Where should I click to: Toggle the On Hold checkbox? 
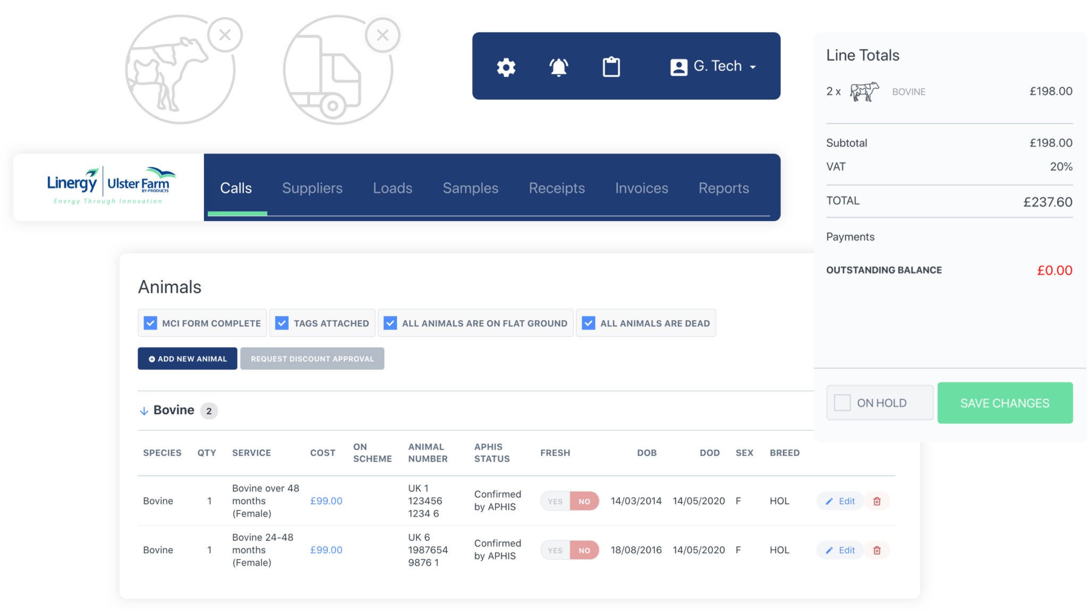[842, 403]
